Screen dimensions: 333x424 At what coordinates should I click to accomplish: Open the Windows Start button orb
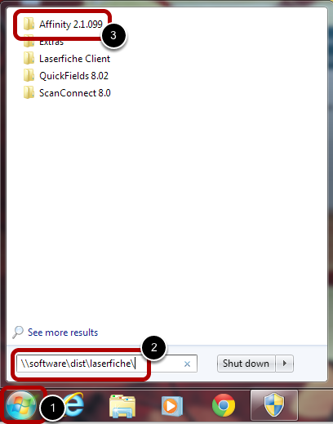[x=21, y=405]
